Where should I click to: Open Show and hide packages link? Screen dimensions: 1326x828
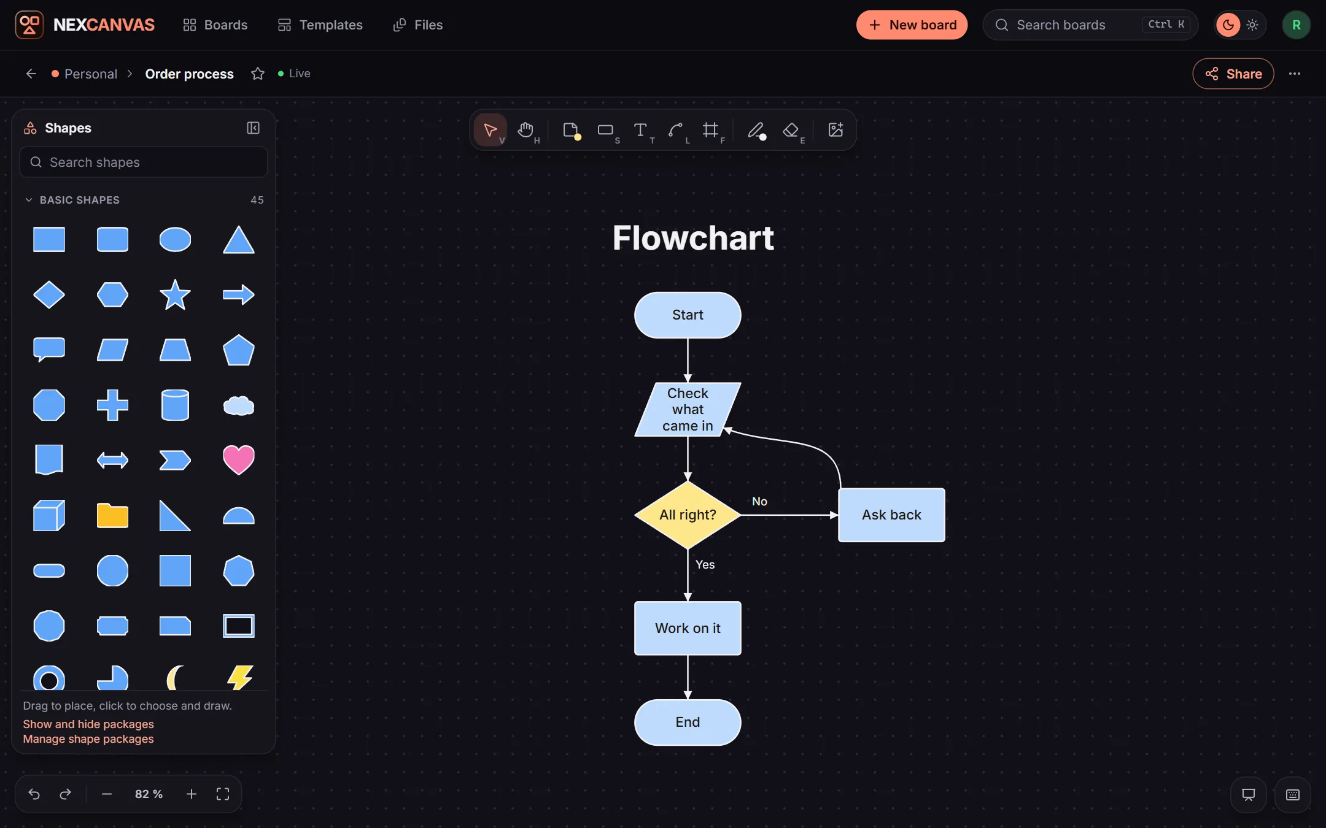pyautogui.click(x=88, y=724)
